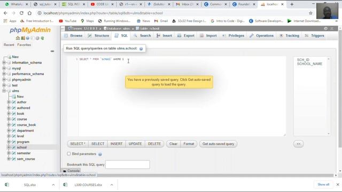Image resolution: width=342 pixels, height=192 pixels.
Task: Open SQL.xlsx download options arrow
Action: click(53, 185)
